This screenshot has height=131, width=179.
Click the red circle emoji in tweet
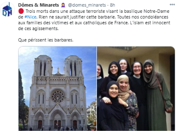[x=21, y=11]
